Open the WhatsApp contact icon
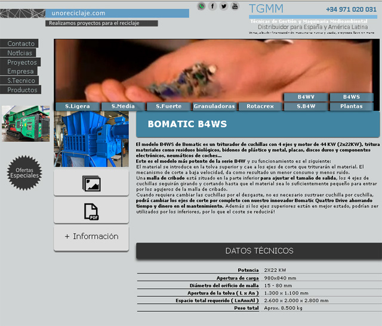Screen dimensions: 382x326 click(x=202, y=7)
